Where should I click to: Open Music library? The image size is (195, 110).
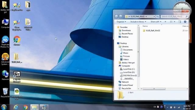pos(124,53)
